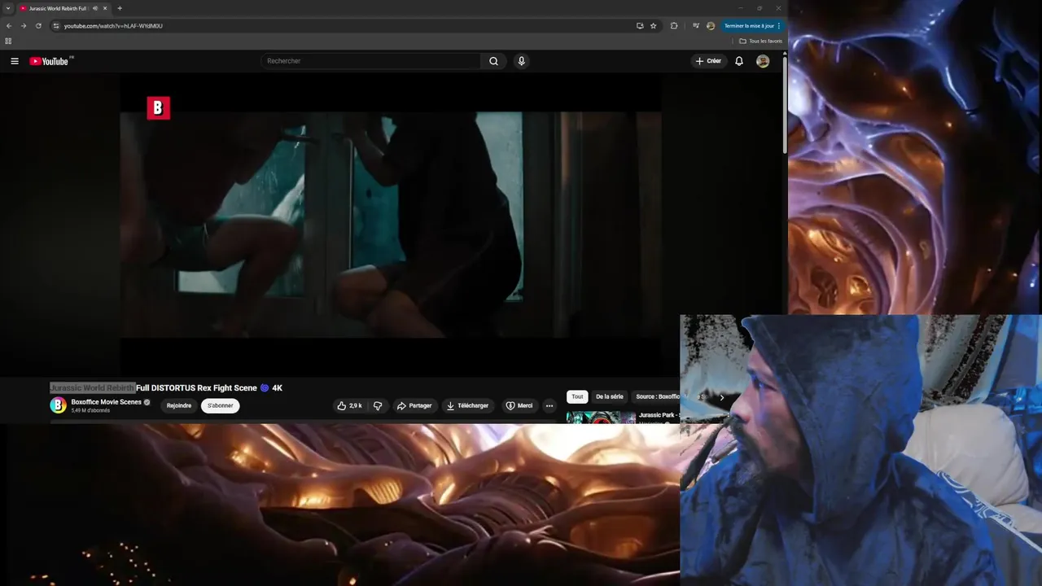Show next filter chips with arrow
1042x586 pixels.
pyautogui.click(x=721, y=397)
